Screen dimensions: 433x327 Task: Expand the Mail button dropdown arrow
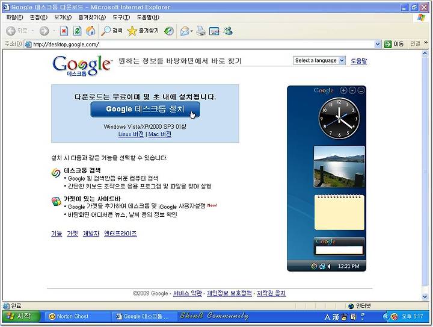point(192,31)
